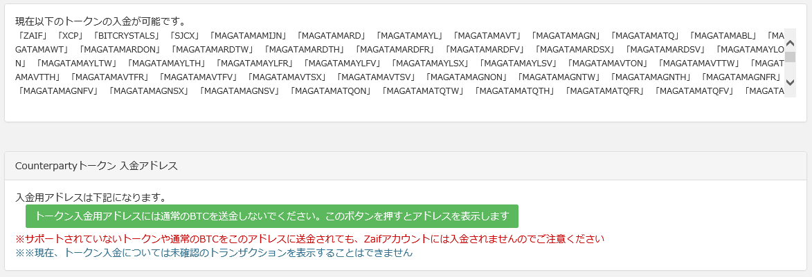Image resolution: width=812 pixels, height=277 pixels.
Task: Grab the token list scrollbar thumb
Action: coord(790,55)
